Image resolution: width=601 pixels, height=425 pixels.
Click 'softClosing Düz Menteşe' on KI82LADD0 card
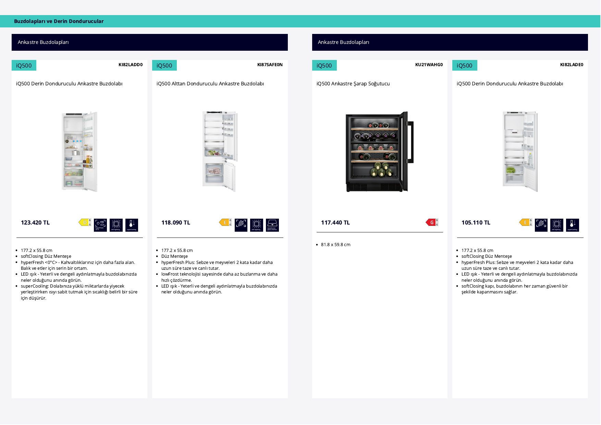(x=46, y=256)
